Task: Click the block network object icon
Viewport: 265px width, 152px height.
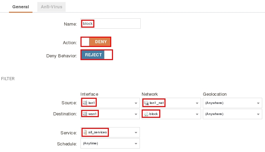Action: coord(146,114)
